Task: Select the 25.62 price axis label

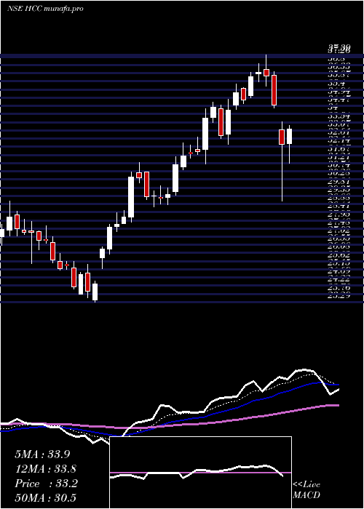Action: click(x=339, y=255)
